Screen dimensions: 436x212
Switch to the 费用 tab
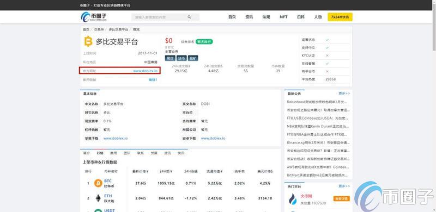pos(113,153)
